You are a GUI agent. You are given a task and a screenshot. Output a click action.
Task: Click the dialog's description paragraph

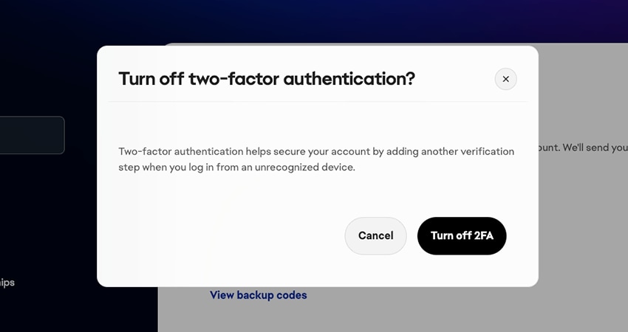tap(316, 159)
